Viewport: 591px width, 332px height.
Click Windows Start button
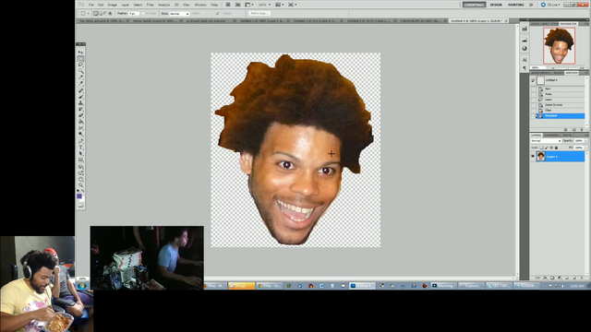pyautogui.click(x=82, y=286)
